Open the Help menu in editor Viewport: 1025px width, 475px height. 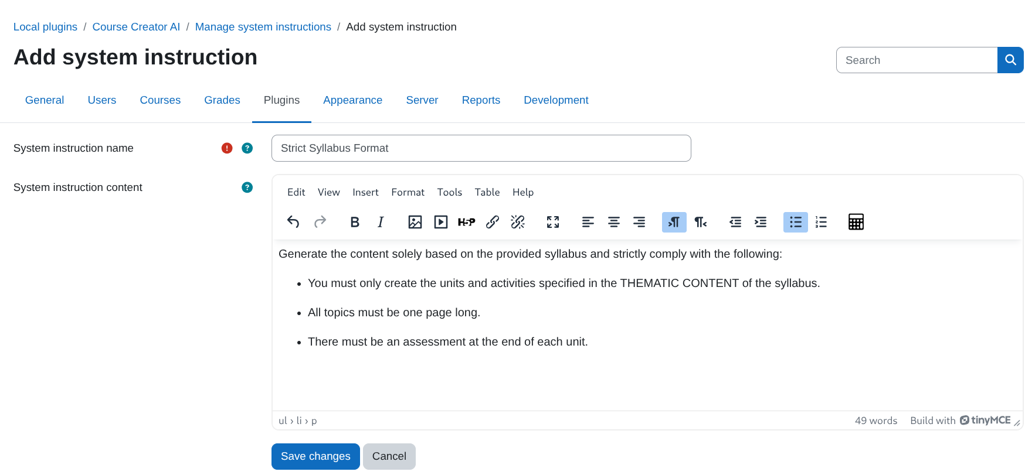click(x=523, y=192)
